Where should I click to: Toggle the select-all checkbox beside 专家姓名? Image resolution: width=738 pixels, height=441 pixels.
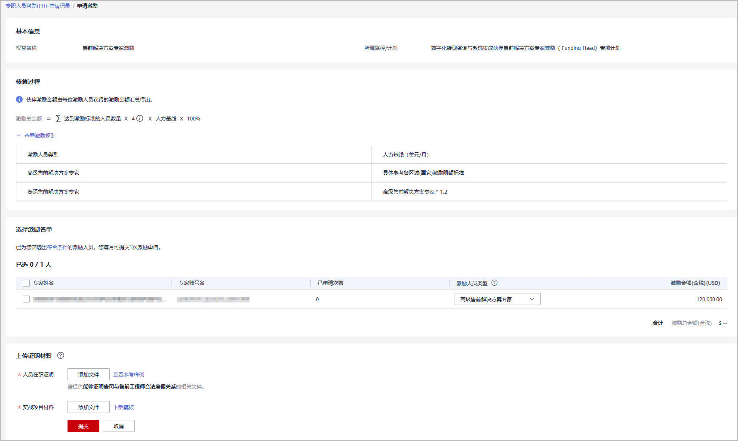[x=26, y=283]
